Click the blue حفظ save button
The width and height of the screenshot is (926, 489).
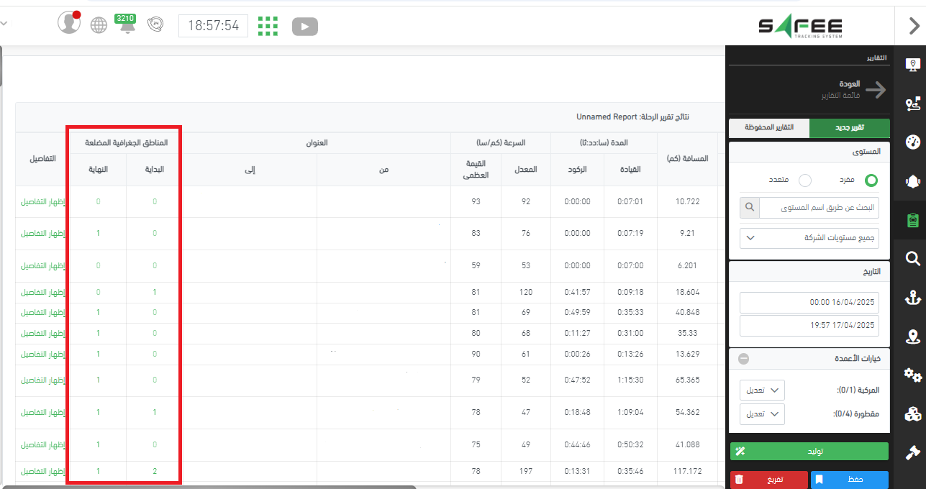(x=849, y=479)
